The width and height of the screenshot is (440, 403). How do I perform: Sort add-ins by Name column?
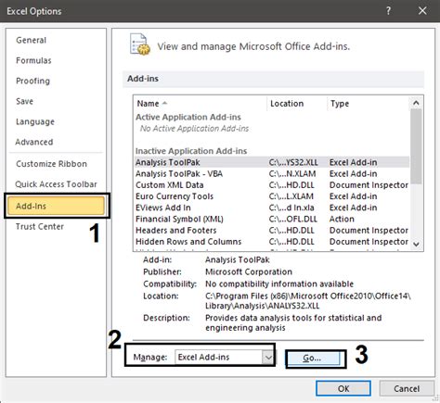coord(200,104)
